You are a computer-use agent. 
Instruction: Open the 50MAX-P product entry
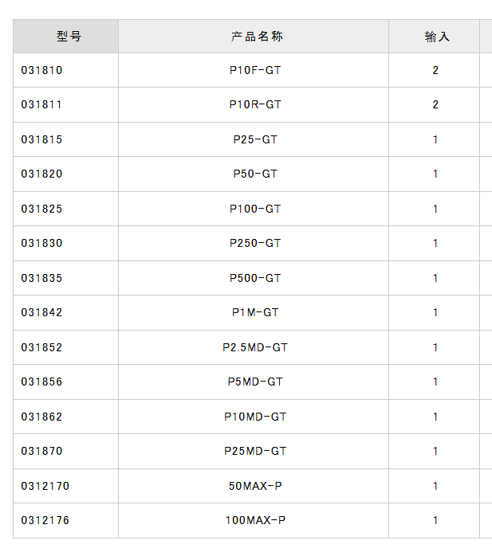[255, 486]
